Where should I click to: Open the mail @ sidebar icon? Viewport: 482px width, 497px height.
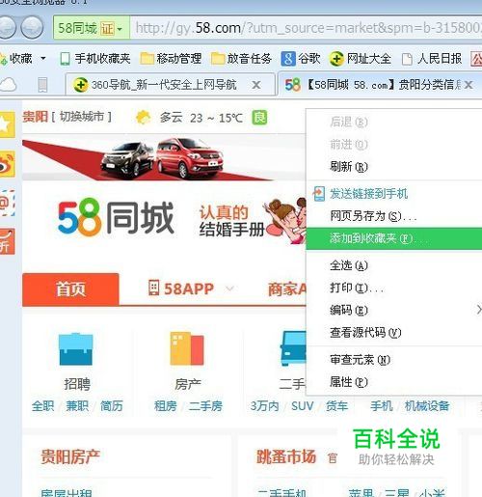point(7,203)
